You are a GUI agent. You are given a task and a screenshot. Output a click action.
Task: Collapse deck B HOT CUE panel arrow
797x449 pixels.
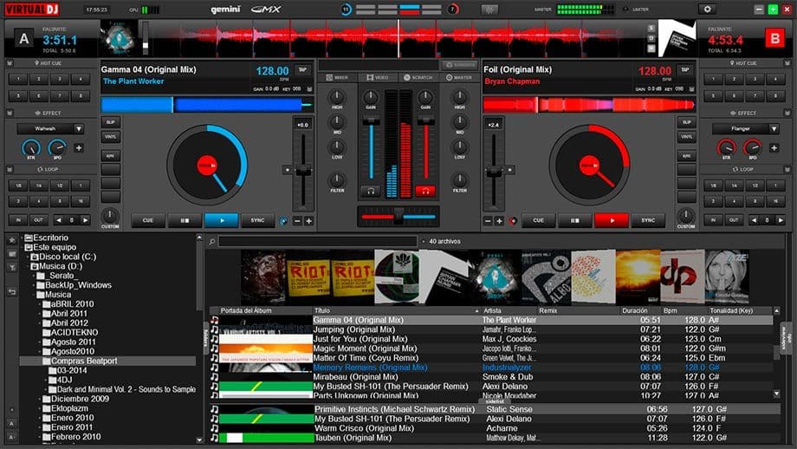(x=787, y=63)
